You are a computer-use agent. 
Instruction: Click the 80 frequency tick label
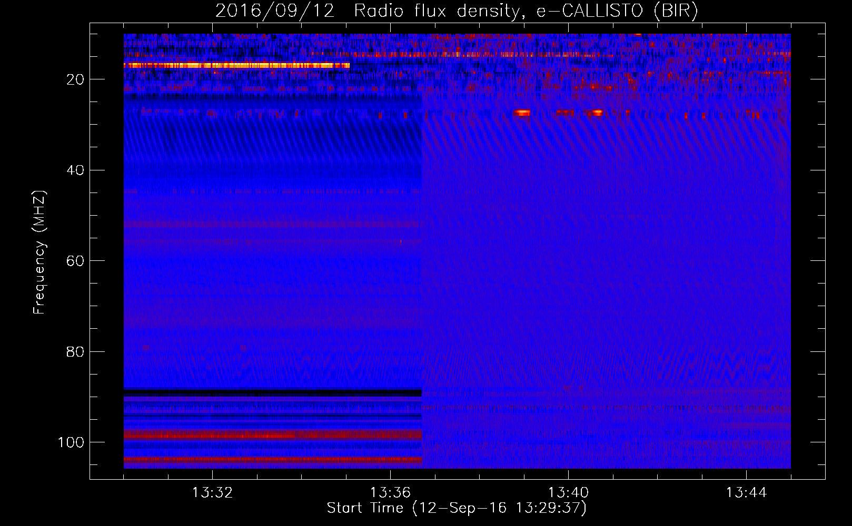point(75,352)
